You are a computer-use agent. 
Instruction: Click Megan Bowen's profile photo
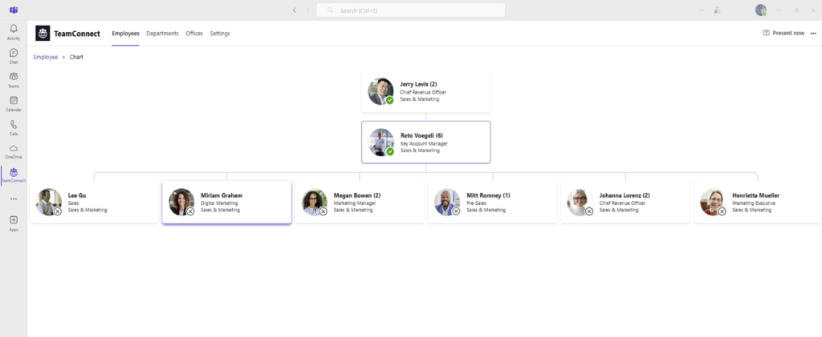[315, 202]
